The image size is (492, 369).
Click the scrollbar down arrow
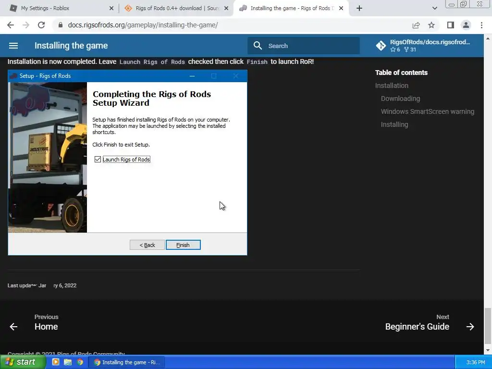[488, 350]
